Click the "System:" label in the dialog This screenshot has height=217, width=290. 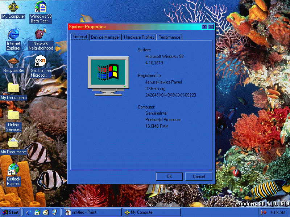coord(144,50)
